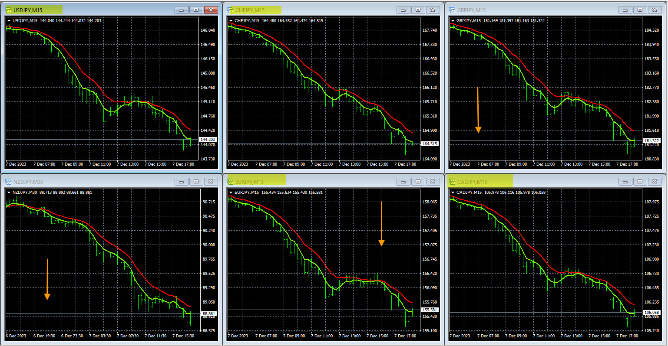The image size is (668, 346).
Task: Maximize the CADJPY chart window
Action: click(x=640, y=182)
